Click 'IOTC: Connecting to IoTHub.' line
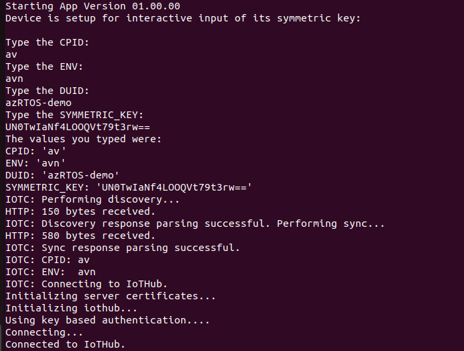Viewport: 464px width, 351px height. 86,284
